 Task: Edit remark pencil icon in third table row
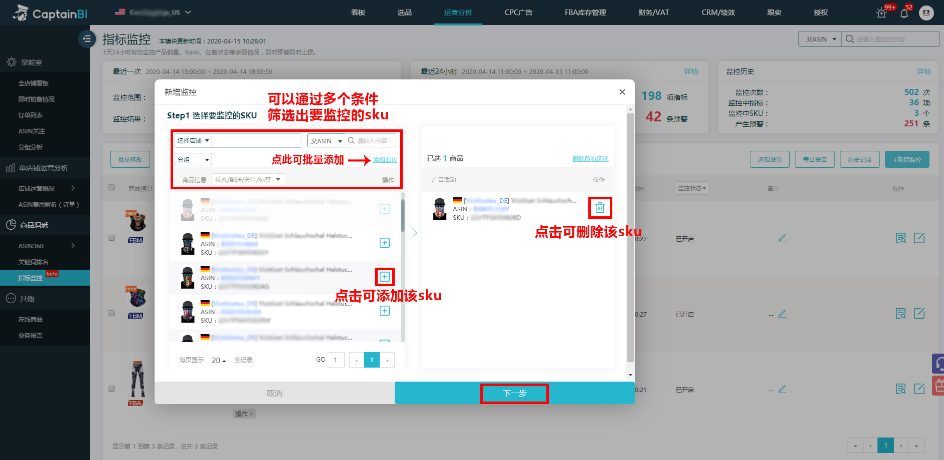pos(782,390)
